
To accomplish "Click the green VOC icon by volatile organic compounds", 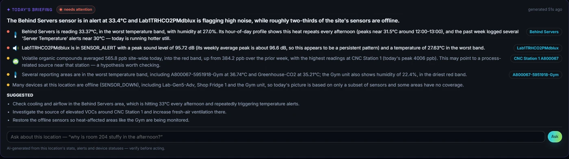I will (15, 61).
